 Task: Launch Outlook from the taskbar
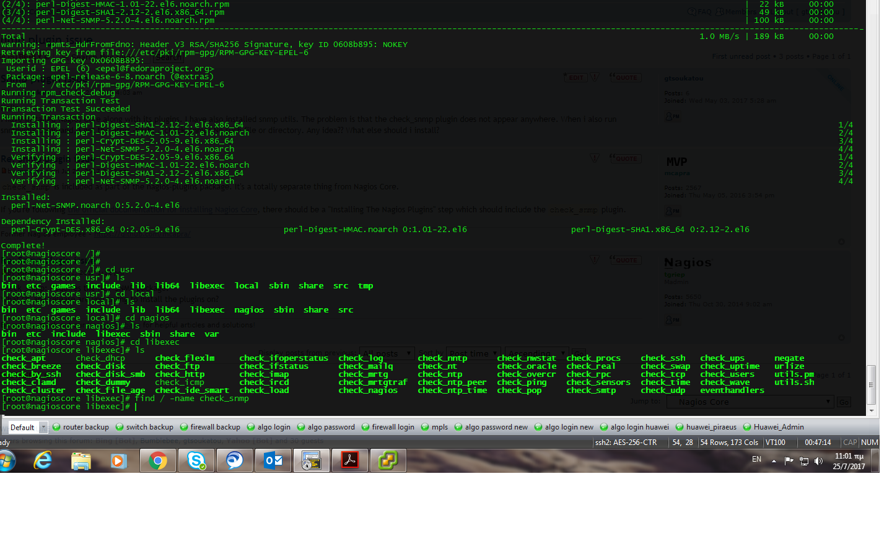tap(273, 460)
